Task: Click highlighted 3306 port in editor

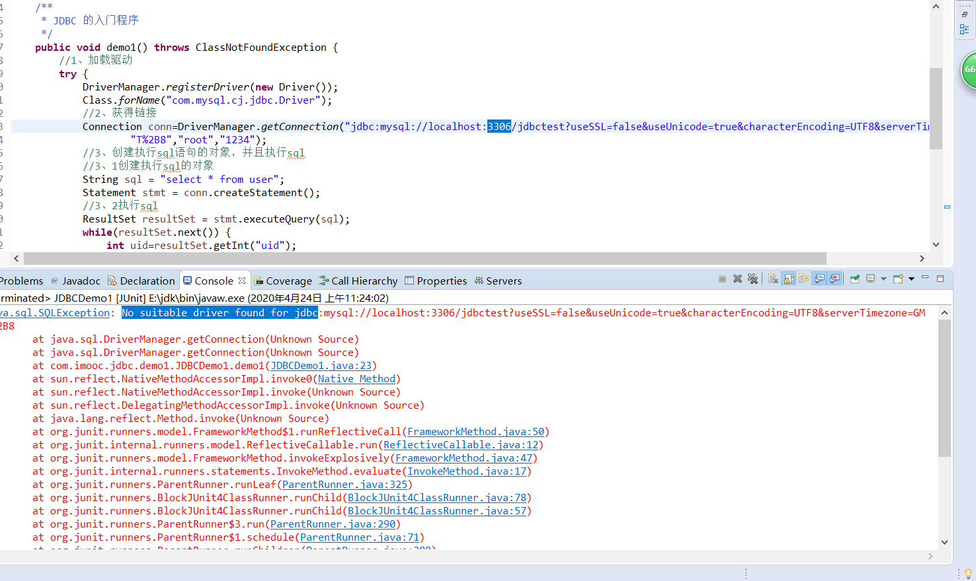Action: pyautogui.click(x=499, y=127)
